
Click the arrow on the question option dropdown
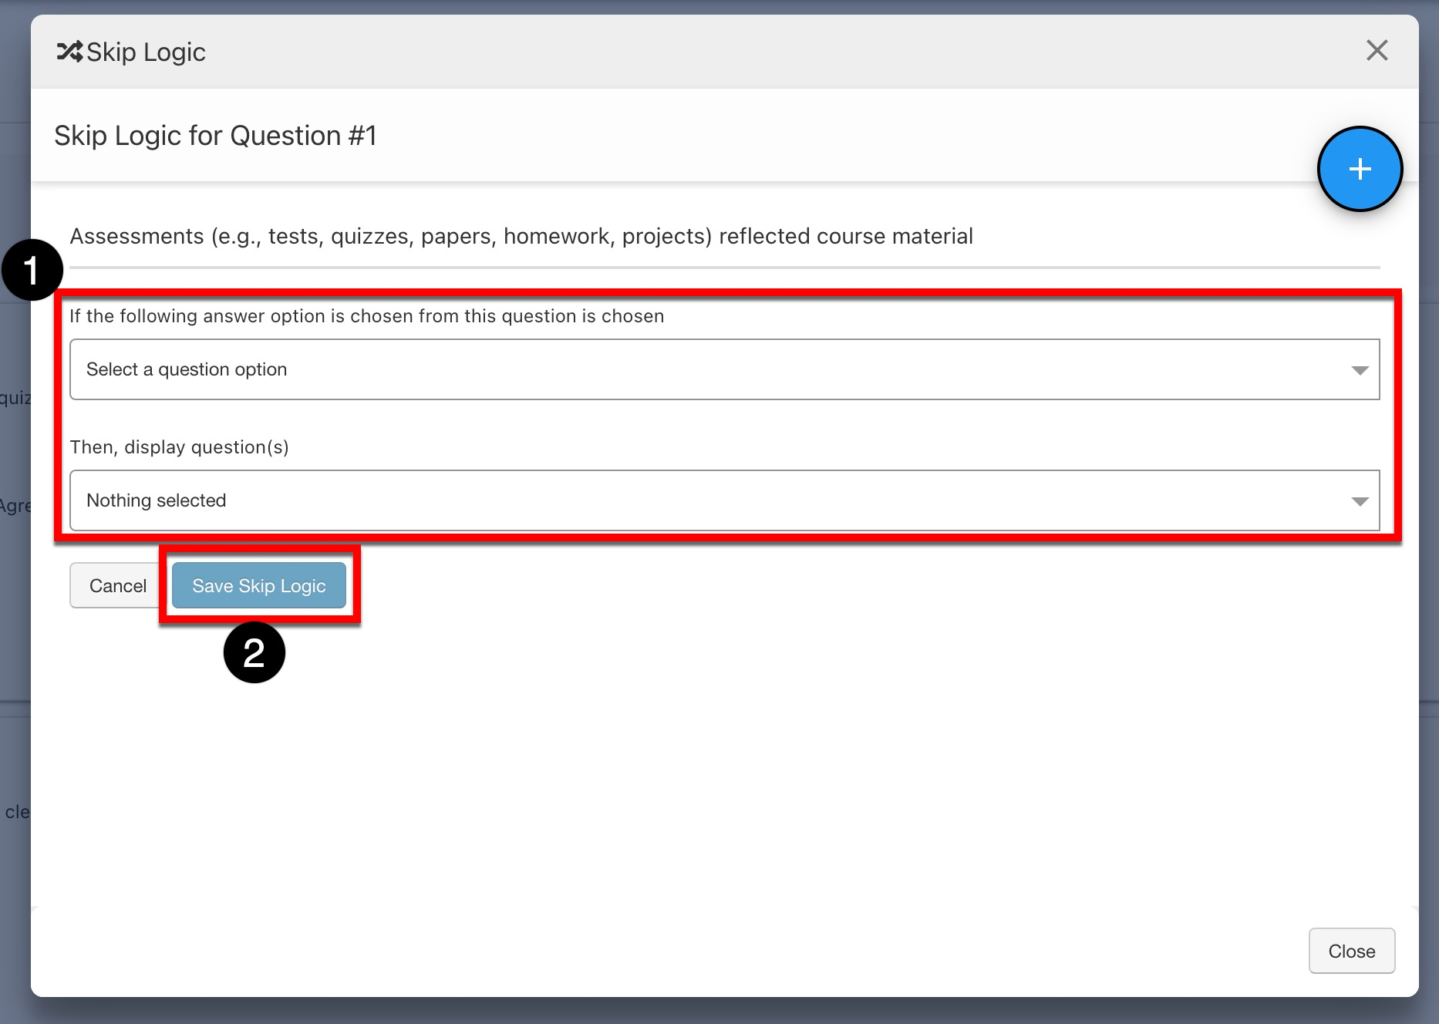click(1360, 370)
